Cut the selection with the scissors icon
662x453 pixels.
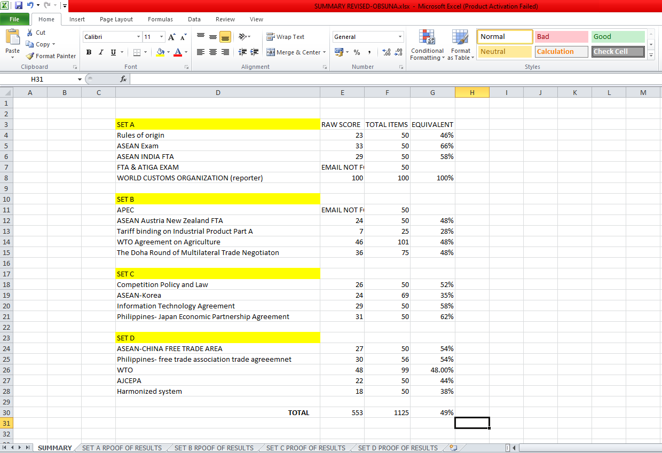point(30,33)
